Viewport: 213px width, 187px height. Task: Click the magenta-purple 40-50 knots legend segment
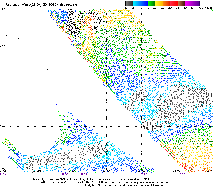click(x=193, y=3)
